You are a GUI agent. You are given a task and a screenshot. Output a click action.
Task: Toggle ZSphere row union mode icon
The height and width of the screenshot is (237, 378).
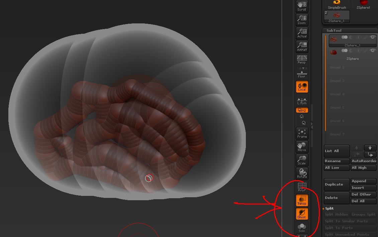(x=345, y=50)
